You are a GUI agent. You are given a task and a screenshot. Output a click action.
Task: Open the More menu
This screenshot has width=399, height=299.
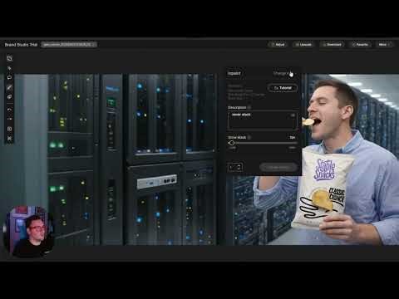[x=384, y=44]
